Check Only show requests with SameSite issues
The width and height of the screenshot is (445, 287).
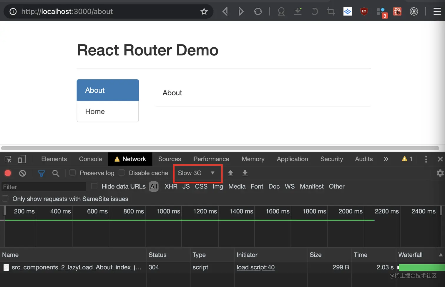click(5, 199)
